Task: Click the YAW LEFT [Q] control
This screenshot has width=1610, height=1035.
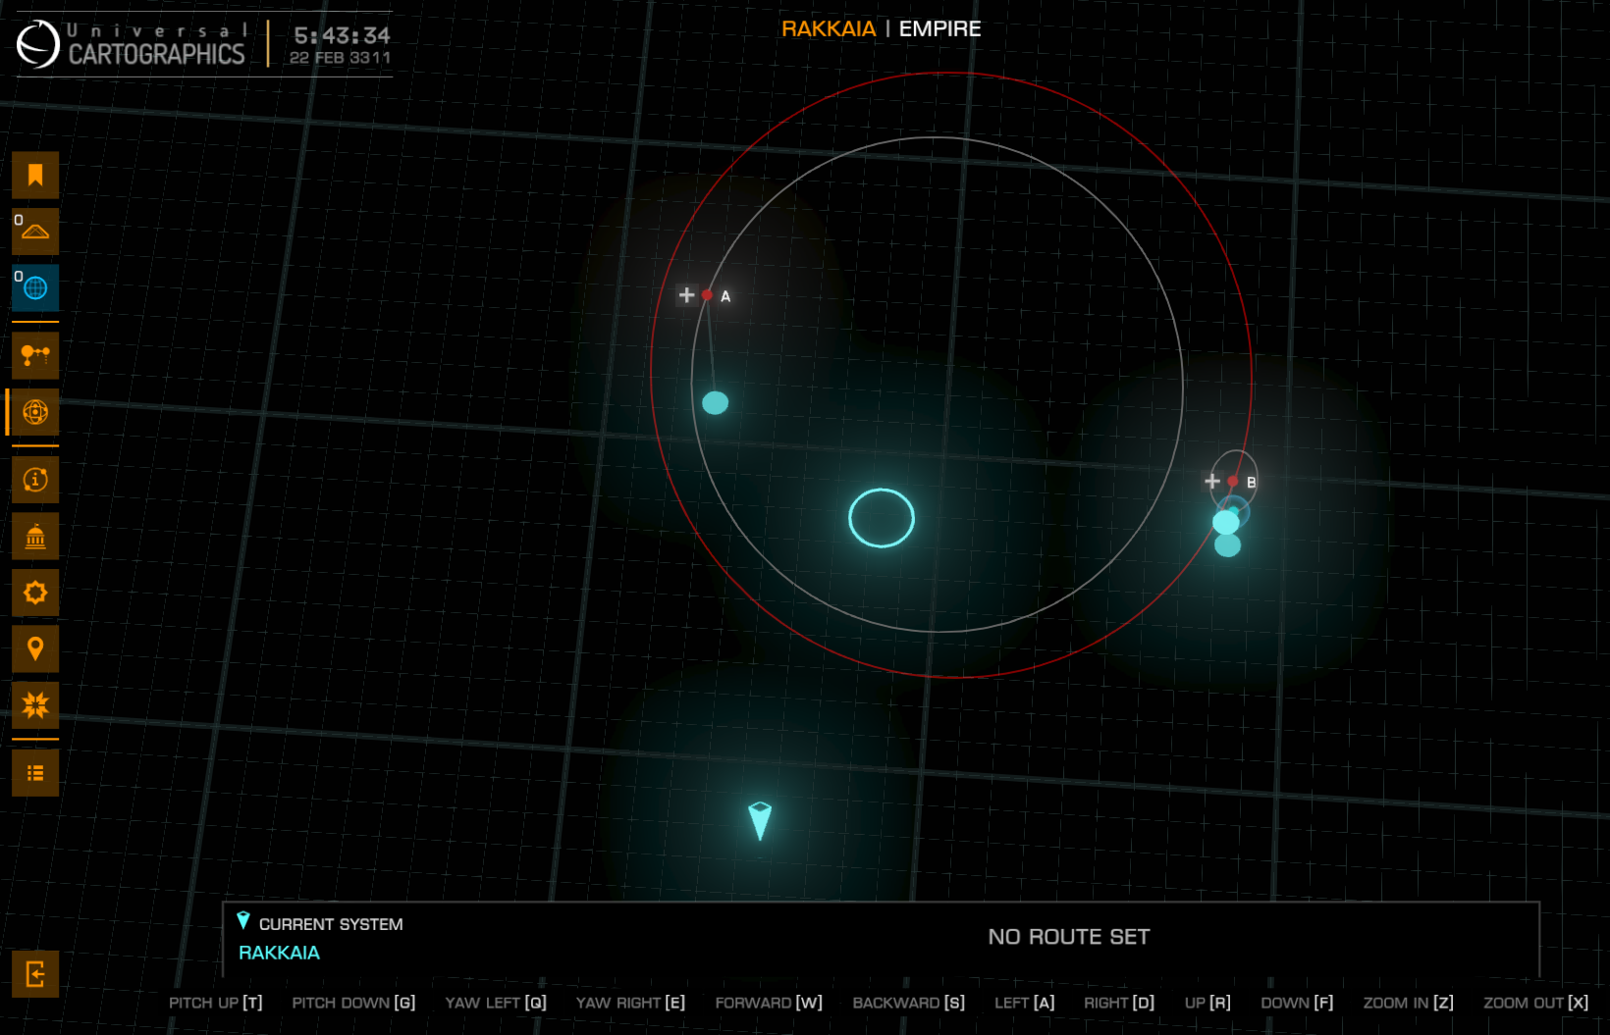Action: pyautogui.click(x=496, y=1003)
